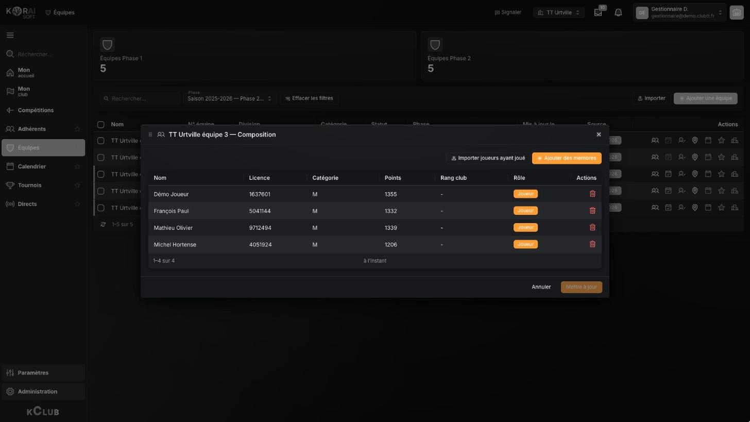Check the select-all checkbox in the teams table header
750x422 pixels.
[x=101, y=124]
